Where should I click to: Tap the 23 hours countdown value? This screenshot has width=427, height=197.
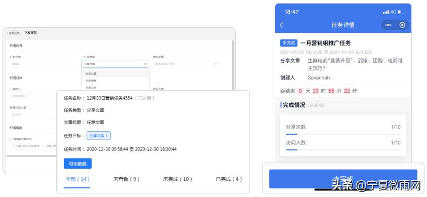click(316, 91)
